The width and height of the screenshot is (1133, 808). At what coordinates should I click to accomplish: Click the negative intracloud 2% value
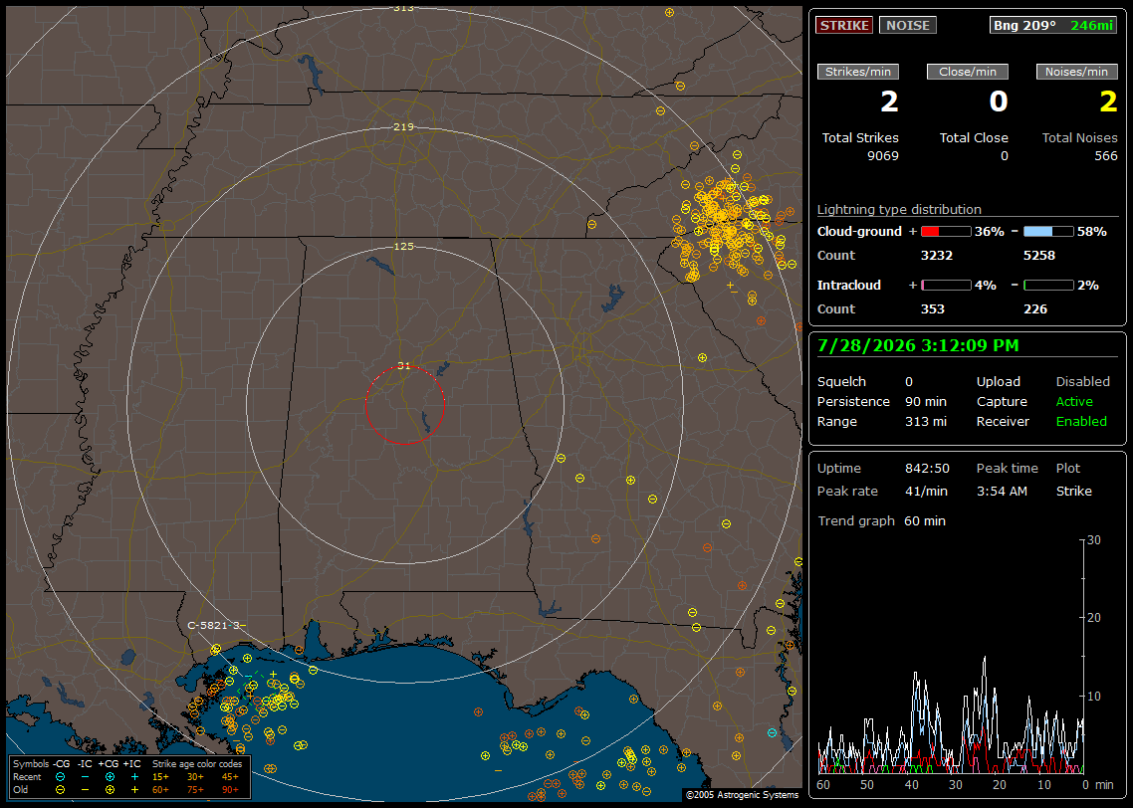1088,286
